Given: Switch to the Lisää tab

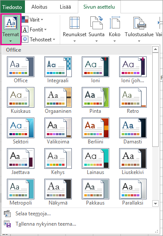Looking at the screenshot, I should [65, 7].
